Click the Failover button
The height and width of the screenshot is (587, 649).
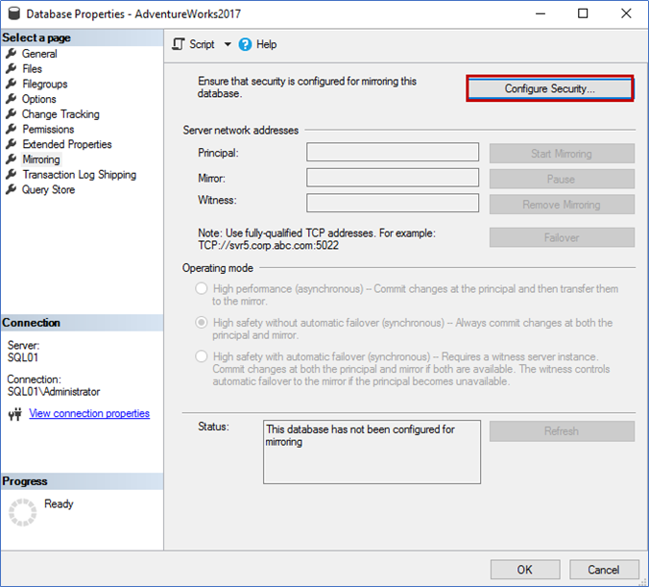click(x=562, y=237)
